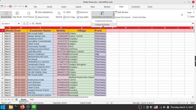This screenshot has width=196, height=110.
Task: Open the Name Box dropdown
Action: coord(19,24)
